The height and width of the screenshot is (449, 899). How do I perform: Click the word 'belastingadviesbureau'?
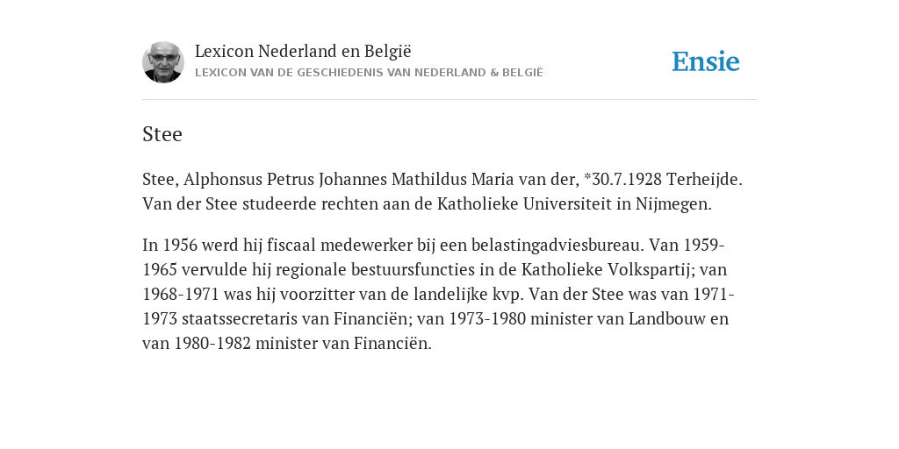click(x=557, y=246)
